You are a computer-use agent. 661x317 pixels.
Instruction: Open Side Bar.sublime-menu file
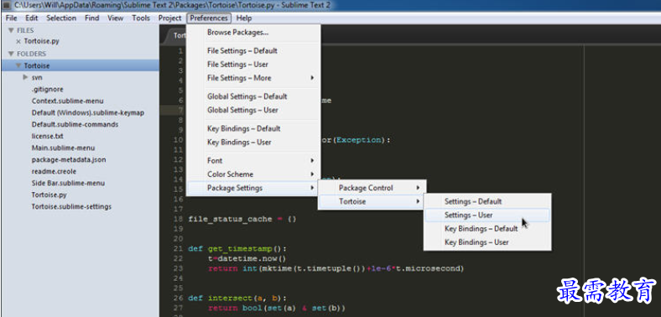(68, 184)
